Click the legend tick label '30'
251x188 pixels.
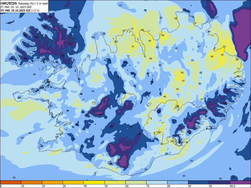click(64, 186)
